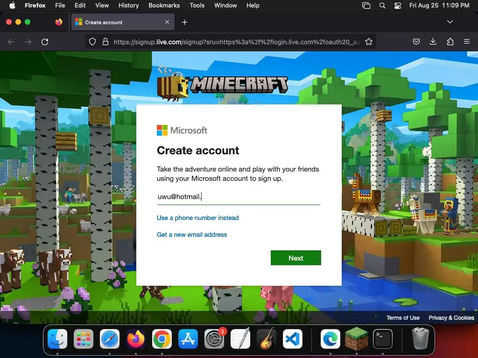
Task: Launch Microsoft Edge from the Dock
Action: (330, 339)
